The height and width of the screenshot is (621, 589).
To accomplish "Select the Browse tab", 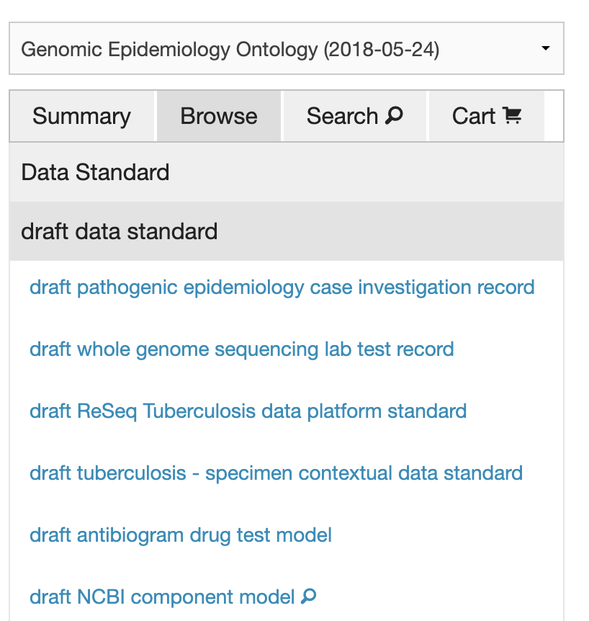I will tap(218, 115).
